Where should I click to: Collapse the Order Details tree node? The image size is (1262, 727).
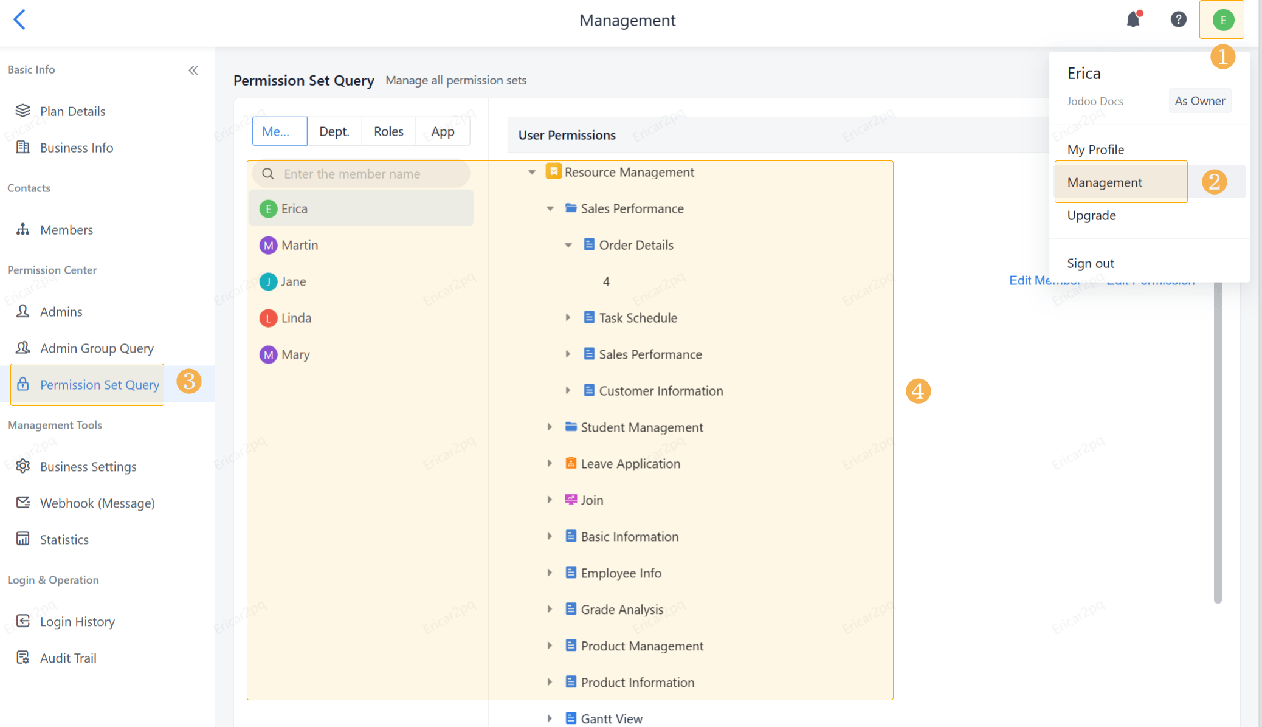point(568,246)
